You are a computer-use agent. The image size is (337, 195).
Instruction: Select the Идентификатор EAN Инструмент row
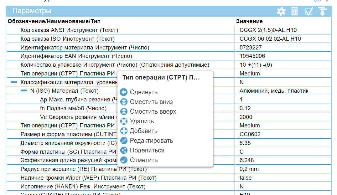coord(76,56)
